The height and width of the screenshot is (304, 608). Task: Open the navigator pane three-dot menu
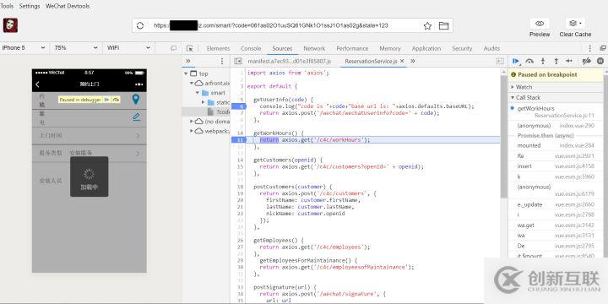(222, 61)
